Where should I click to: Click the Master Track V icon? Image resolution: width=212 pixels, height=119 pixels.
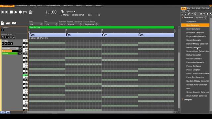pyautogui.click(x=8, y=37)
